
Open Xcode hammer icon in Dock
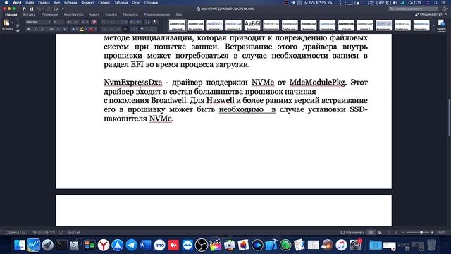click(x=271, y=245)
